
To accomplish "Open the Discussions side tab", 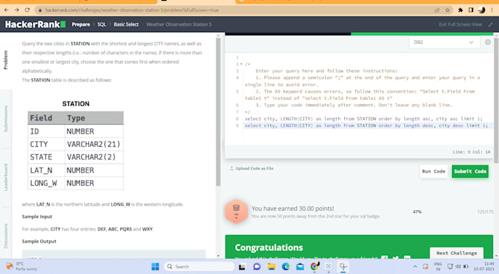I will (5, 236).
